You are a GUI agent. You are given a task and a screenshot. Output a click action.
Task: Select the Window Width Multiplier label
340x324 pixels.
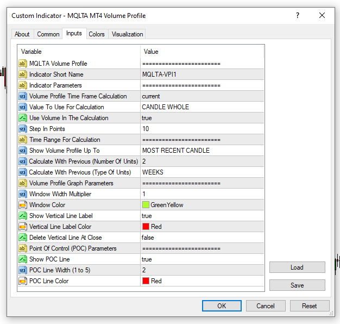tap(60, 194)
